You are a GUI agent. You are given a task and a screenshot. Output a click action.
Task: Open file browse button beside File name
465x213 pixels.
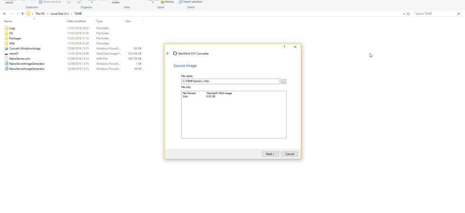283,81
